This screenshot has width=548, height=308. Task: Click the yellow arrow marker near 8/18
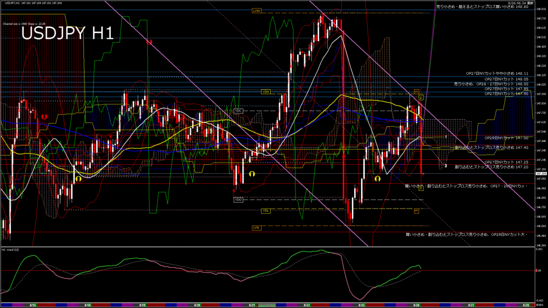(78, 179)
